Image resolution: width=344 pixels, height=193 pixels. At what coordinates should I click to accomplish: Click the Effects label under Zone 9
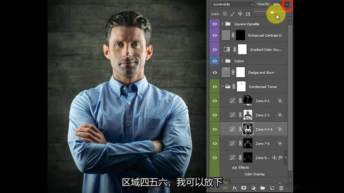point(244,168)
